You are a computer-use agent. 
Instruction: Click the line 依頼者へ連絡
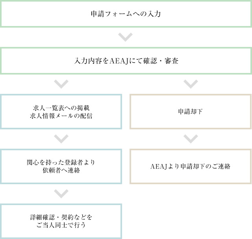pos(61,170)
